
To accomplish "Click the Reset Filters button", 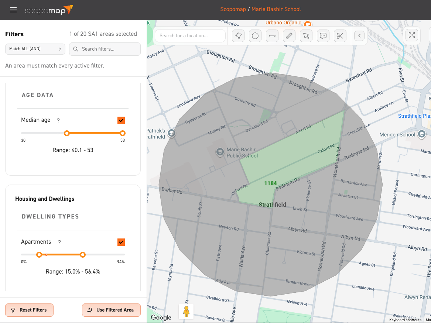I will (x=30, y=310).
